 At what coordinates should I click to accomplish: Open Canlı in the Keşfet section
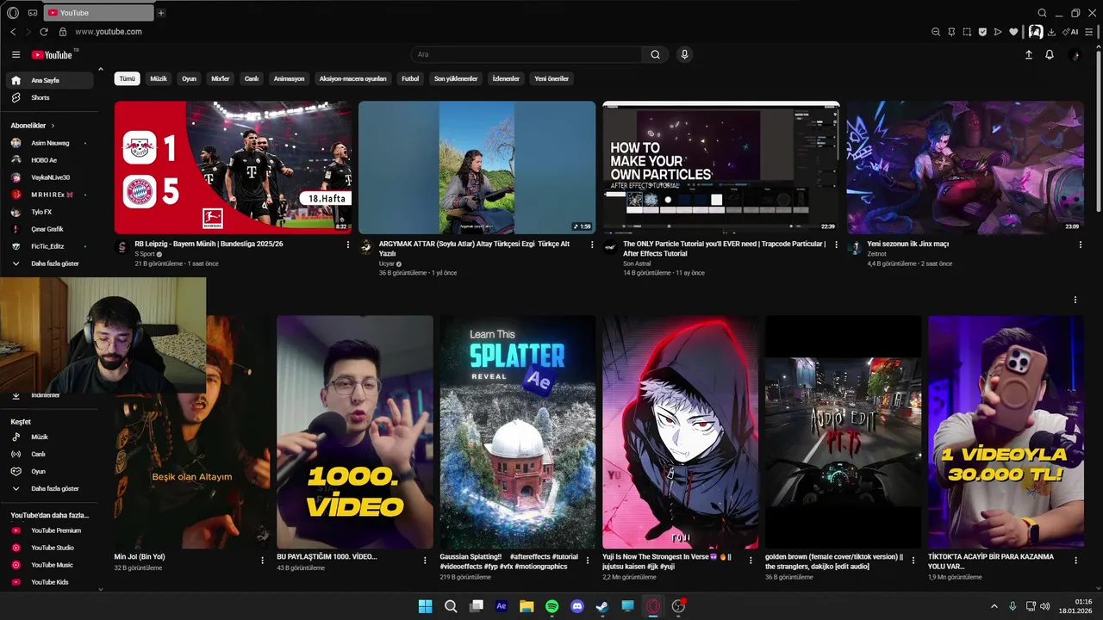[50, 454]
